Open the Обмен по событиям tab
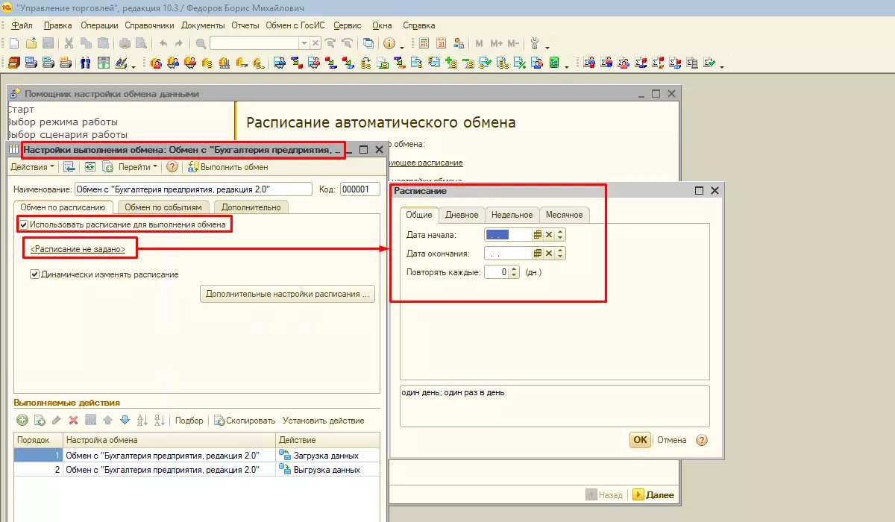Viewport: 895px width, 522px height. 163,207
